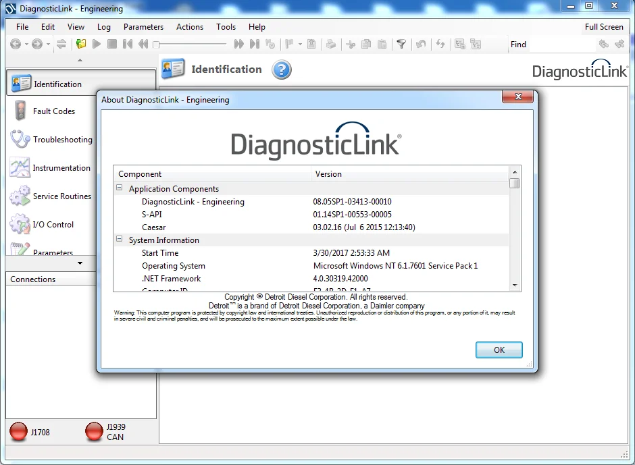Viewport: 635px width, 465px height.
Task: Open the Back history dropdown arrow
Action: point(27,44)
